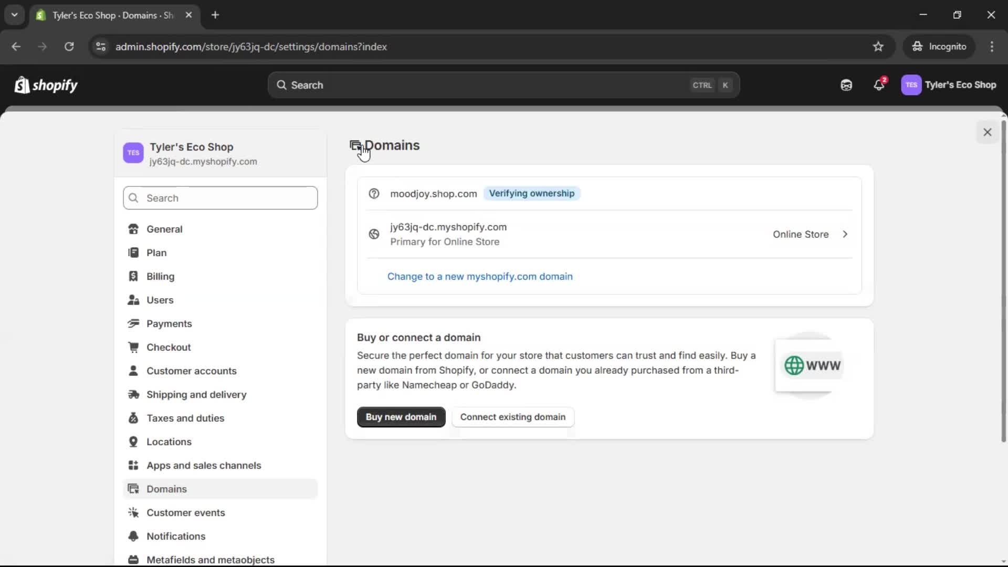Go back using the browser arrow
The width and height of the screenshot is (1008, 567).
[x=16, y=47]
